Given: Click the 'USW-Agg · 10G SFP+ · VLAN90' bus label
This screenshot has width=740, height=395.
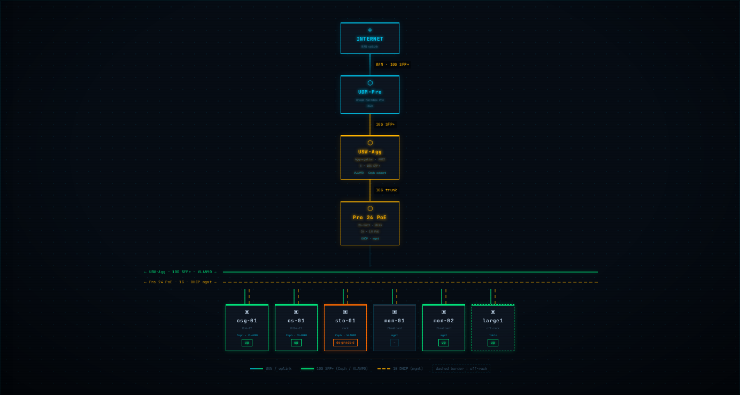Looking at the screenshot, I should (x=181, y=272).
